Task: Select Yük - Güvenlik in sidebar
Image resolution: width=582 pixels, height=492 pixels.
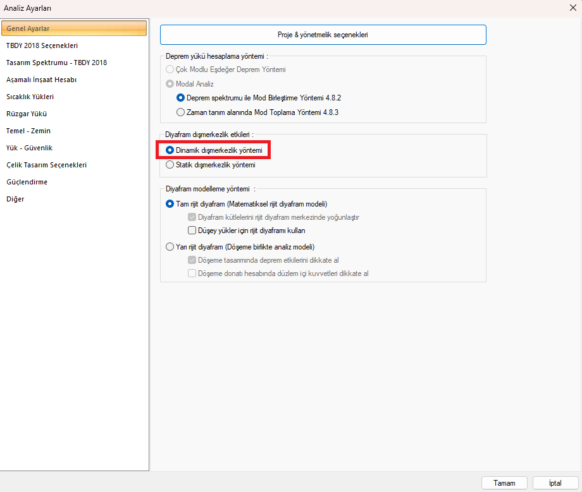Action: tap(29, 148)
